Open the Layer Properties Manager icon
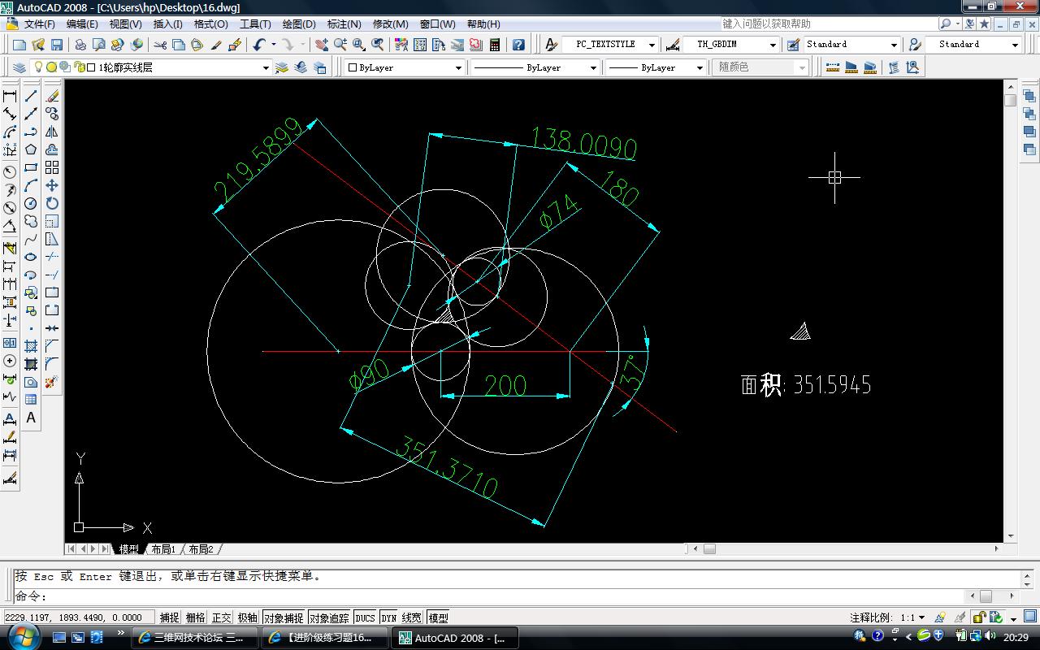This screenshot has width=1040, height=650. click(20, 67)
